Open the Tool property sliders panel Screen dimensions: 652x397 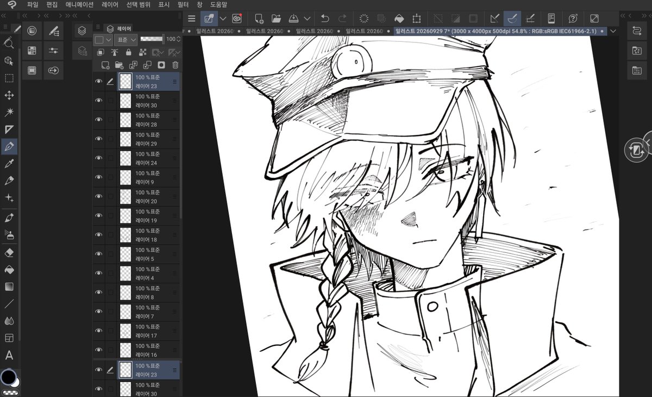click(53, 51)
